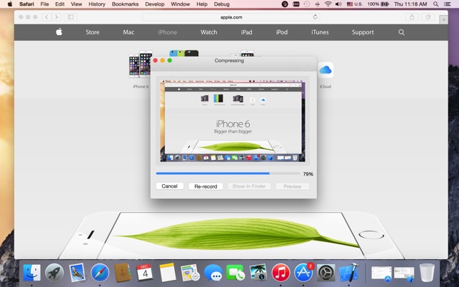Open Xcode hammer icon in Dock
The height and width of the screenshot is (287, 459).
pyautogui.click(x=348, y=273)
